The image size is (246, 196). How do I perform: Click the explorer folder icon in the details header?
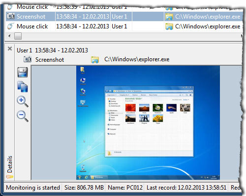[x=95, y=60]
